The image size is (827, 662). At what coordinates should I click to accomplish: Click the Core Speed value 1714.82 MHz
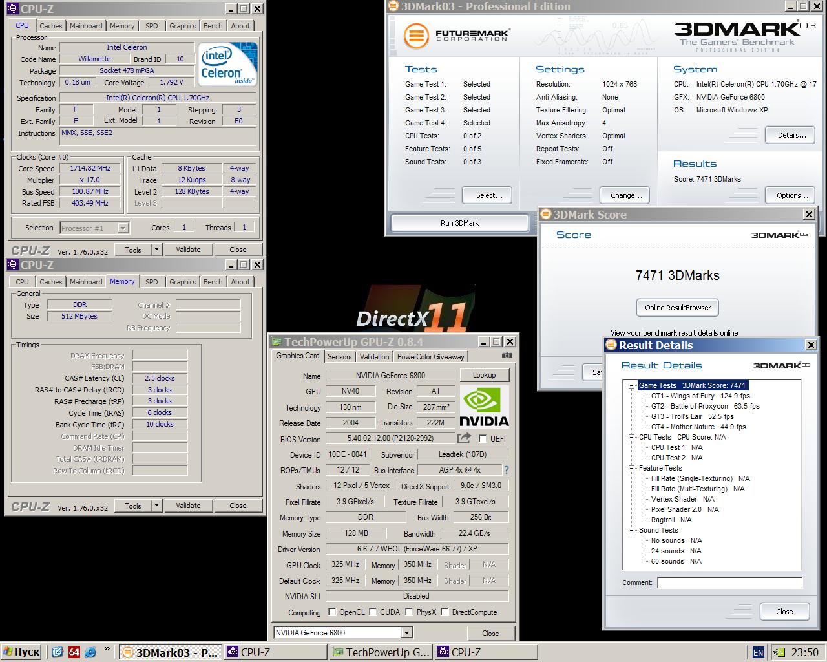(90, 168)
